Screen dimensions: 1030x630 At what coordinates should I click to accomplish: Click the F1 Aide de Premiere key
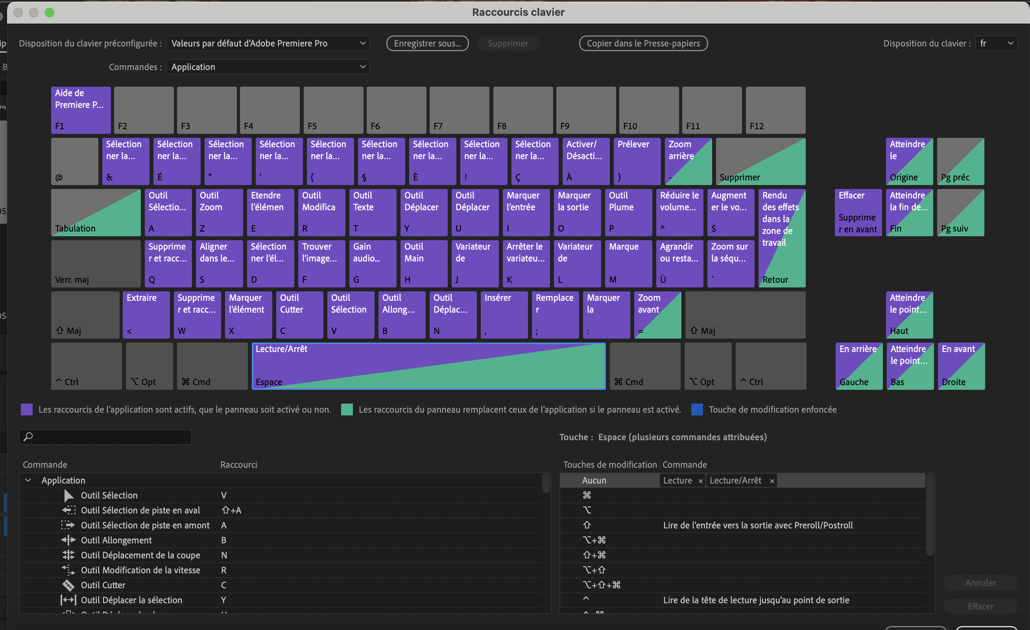tap(81, 110)
